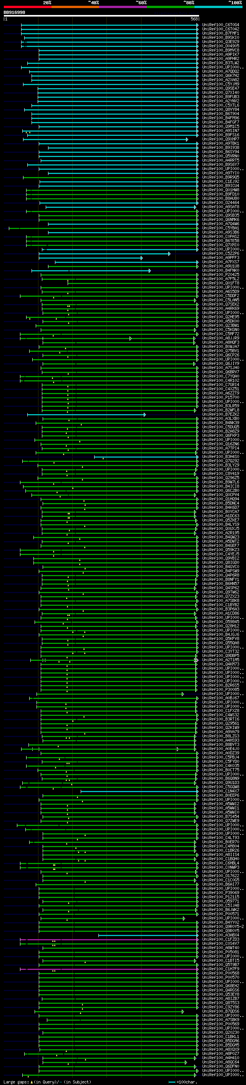Select the UniRef100_Q7SEK2 entry

[x=221, y=304]
